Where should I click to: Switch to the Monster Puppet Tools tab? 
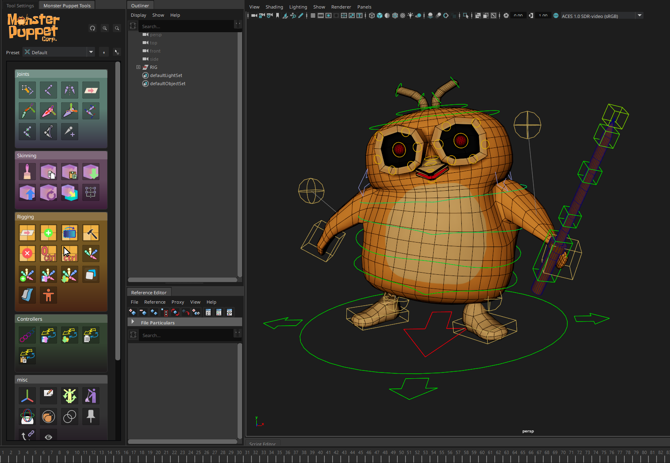[66, 5]
